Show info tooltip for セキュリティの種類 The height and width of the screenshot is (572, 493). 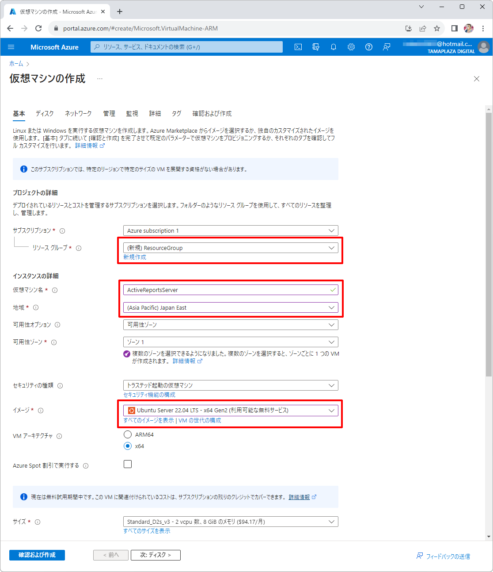click(60, 386)
